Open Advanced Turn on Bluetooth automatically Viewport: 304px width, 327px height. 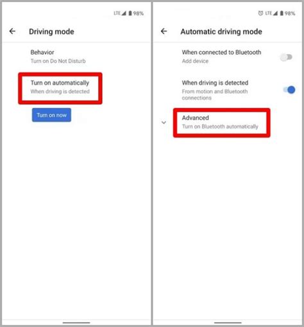tap(221, 122)
